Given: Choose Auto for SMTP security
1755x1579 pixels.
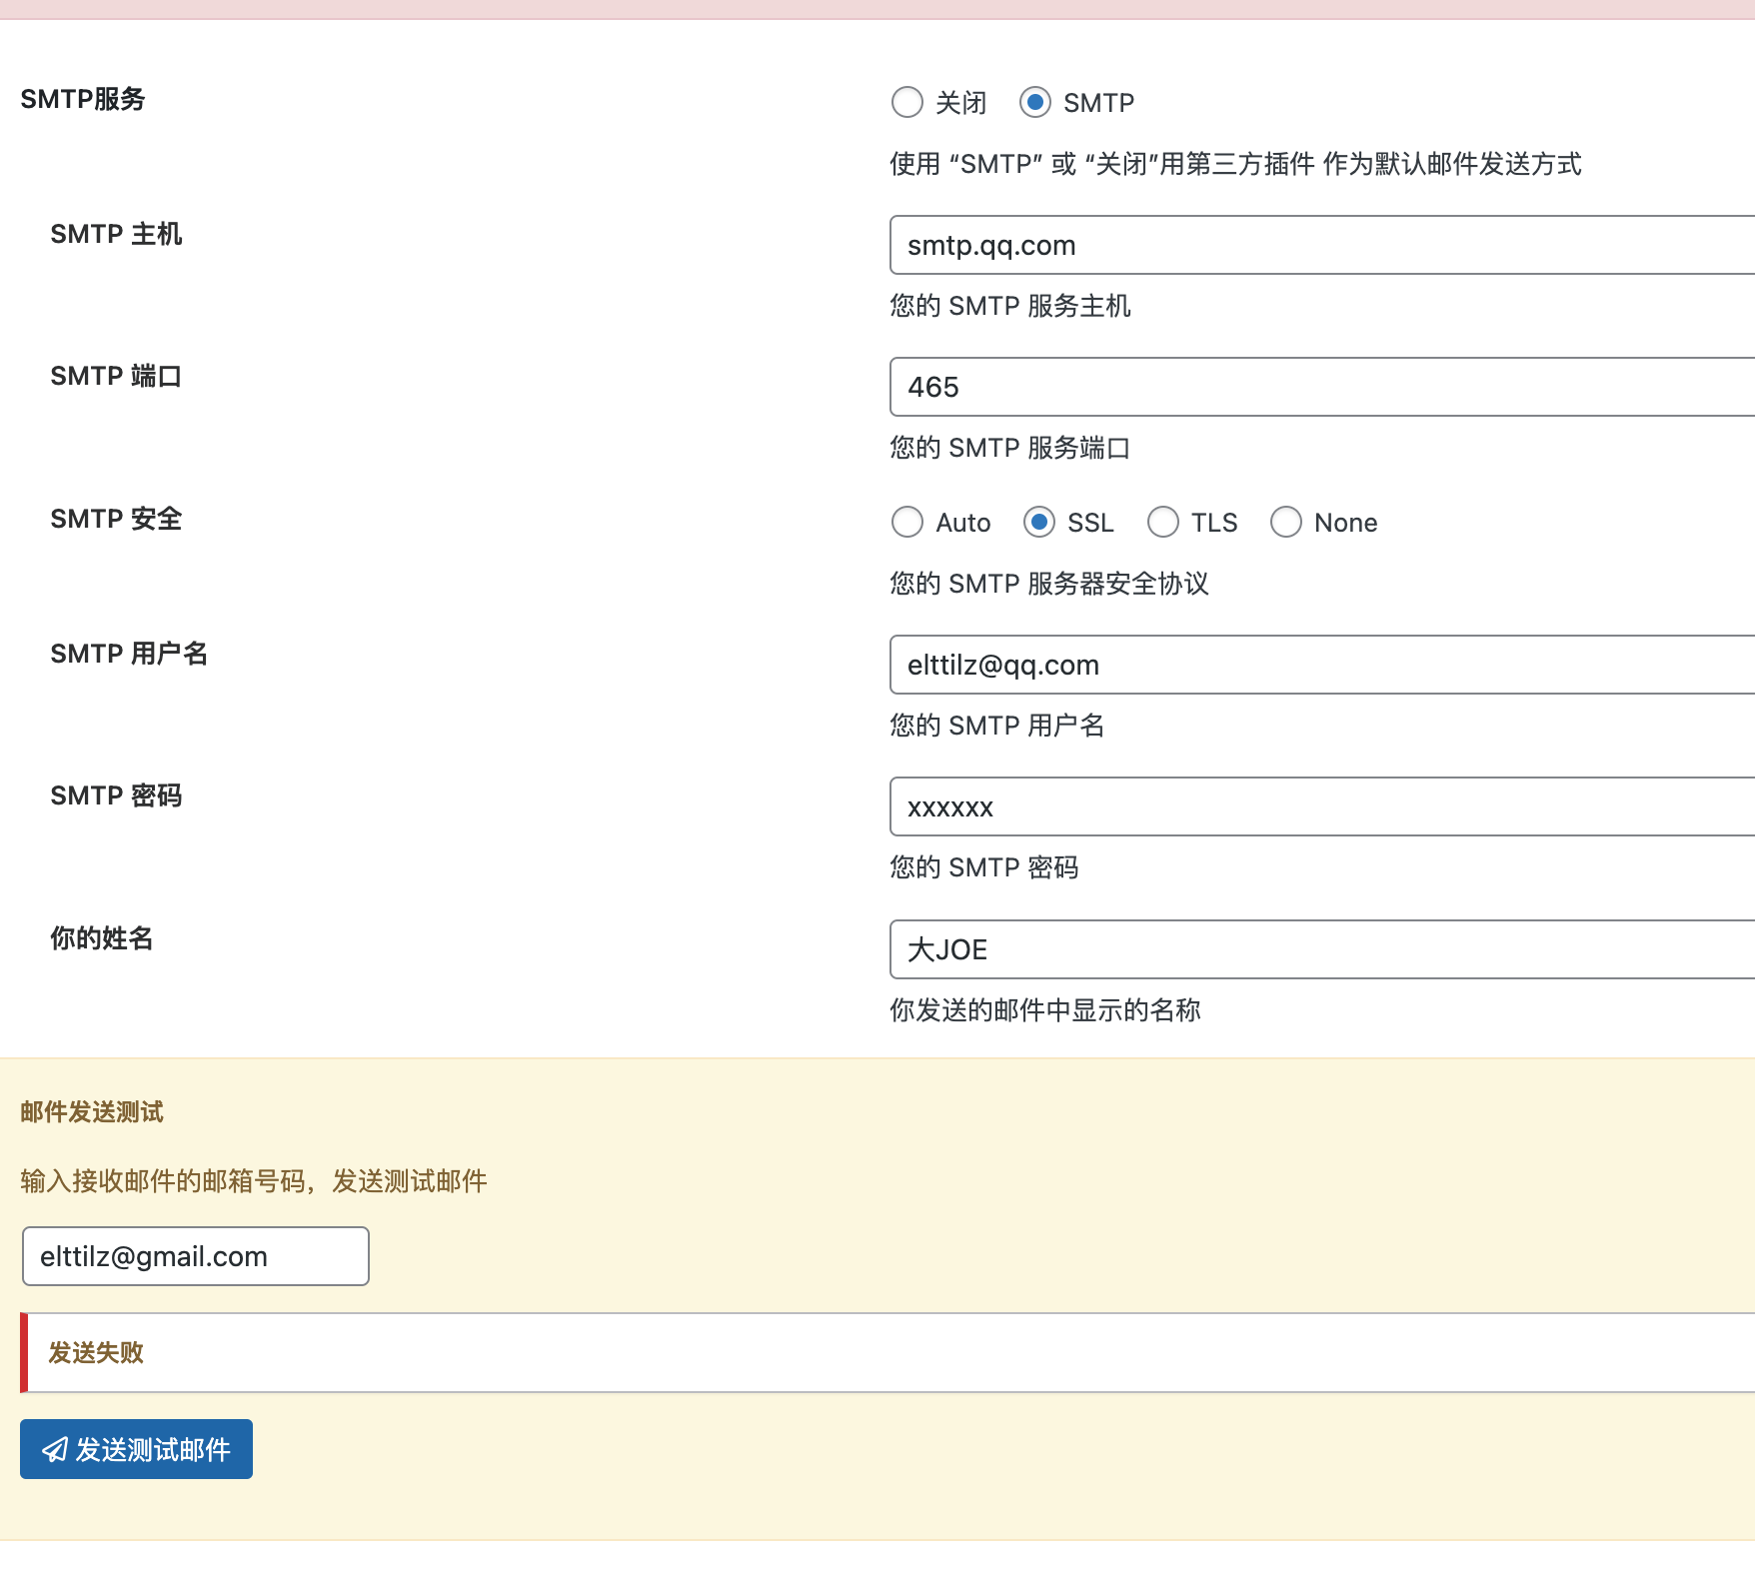Looking at the screenshot, I should (907, 522).
